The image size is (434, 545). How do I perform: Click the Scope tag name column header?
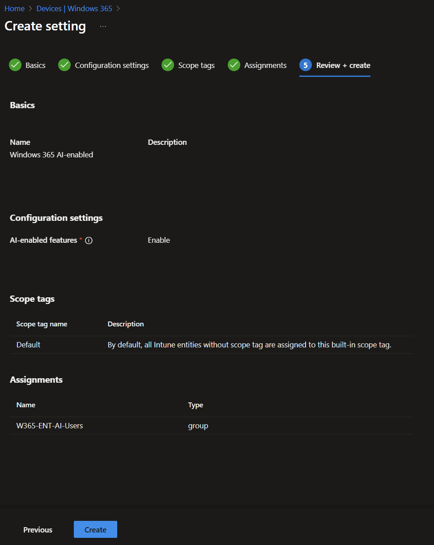42,324
